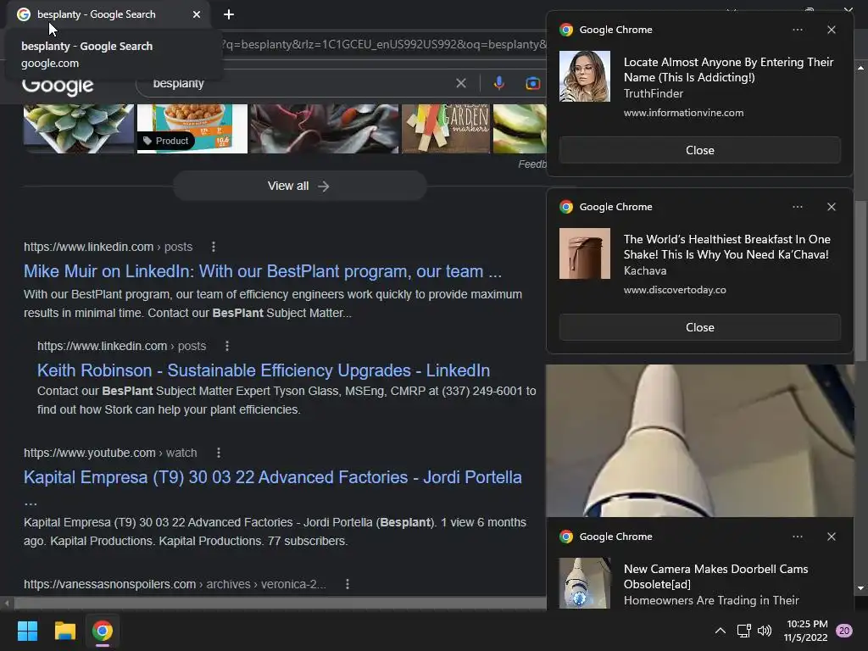Viewport: 868px width, 651px height.
Task: Open more options for Keith Robinson result
Action: [x=227, y=346]
